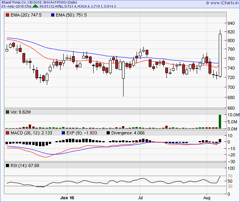Click the 820 price axis label
The height and width of the screenshot is (202, 240).
click(x=231, y=32)
